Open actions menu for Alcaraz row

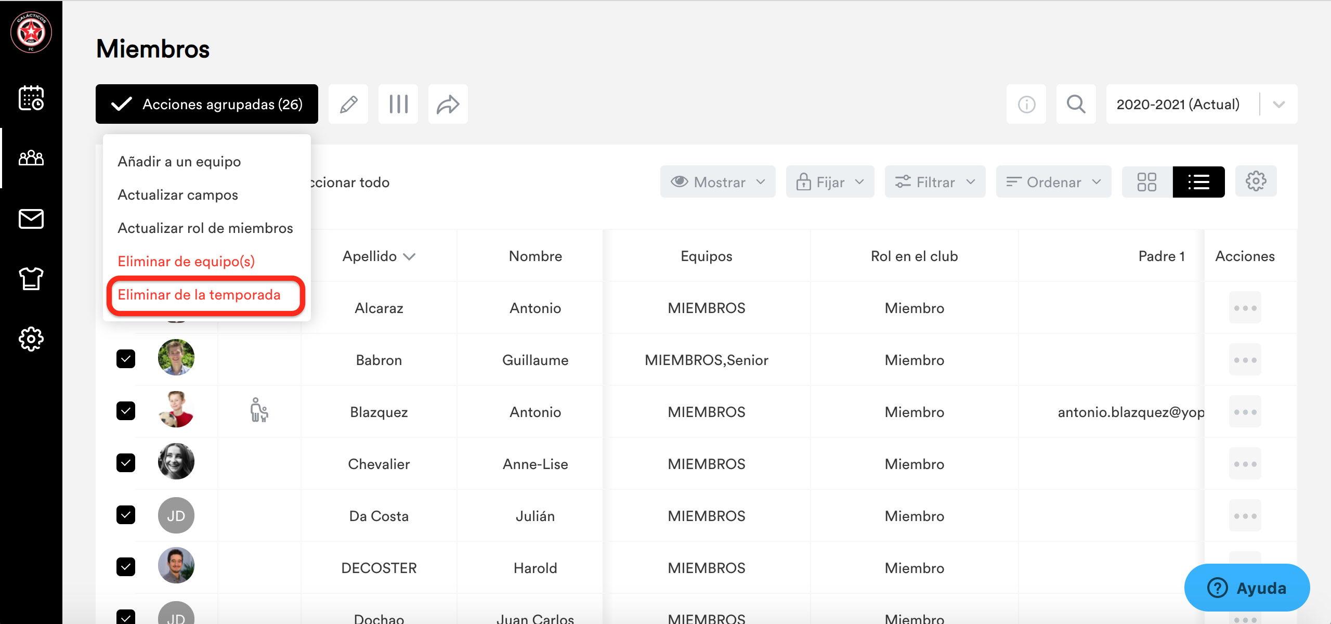(x=1245, y=308)
